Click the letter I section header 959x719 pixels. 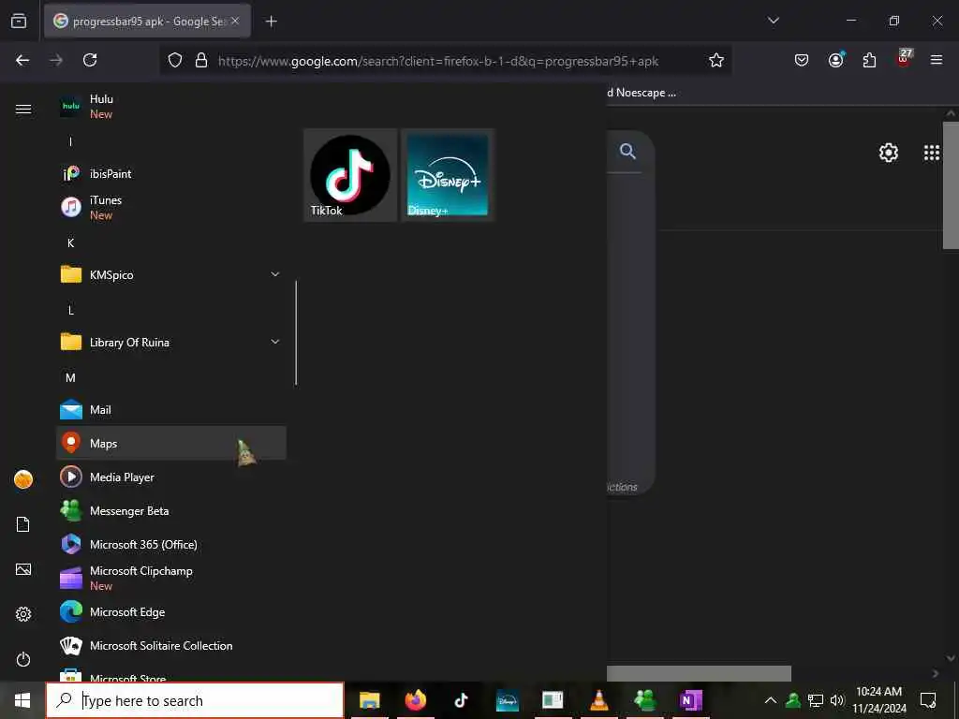point(71,142)
